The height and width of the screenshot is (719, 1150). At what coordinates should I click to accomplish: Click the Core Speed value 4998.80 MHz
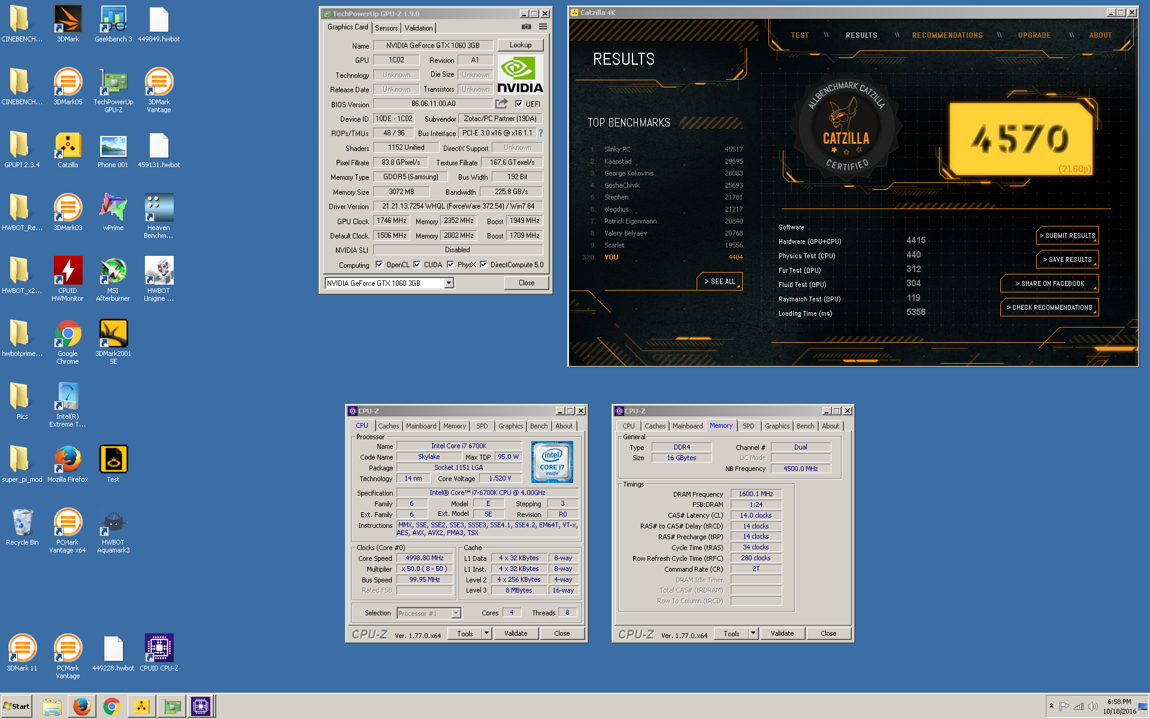pyautogui.click(x=425, y=558)
